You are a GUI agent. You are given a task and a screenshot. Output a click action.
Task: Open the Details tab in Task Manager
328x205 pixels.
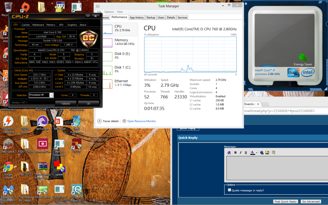171,18
